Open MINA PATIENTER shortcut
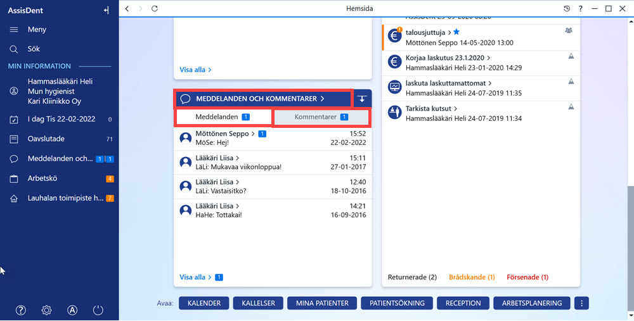This screenshot has width=634, height=321. 322,303
